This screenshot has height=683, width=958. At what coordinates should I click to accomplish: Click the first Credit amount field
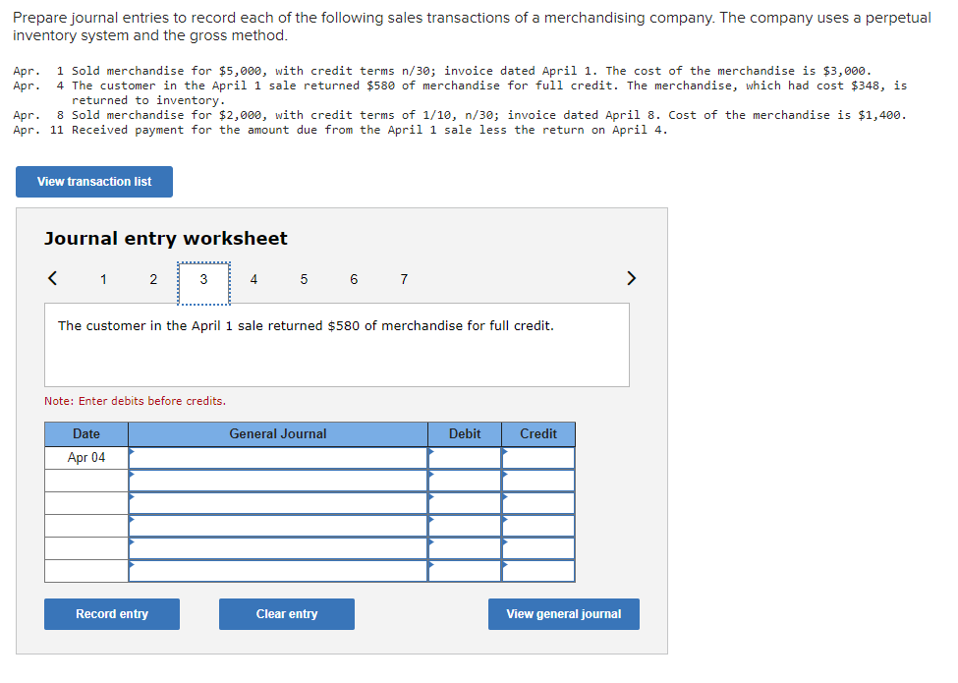click(x=537, y=456)
